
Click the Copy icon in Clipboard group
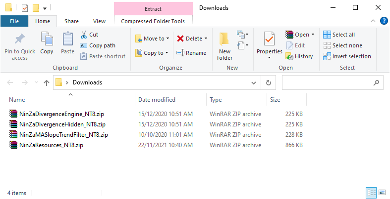47,39
